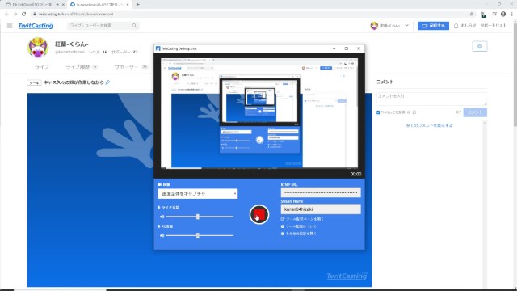517x291 pixels.
Task: Click the Stream Name input field
Action: pos(321,209)
